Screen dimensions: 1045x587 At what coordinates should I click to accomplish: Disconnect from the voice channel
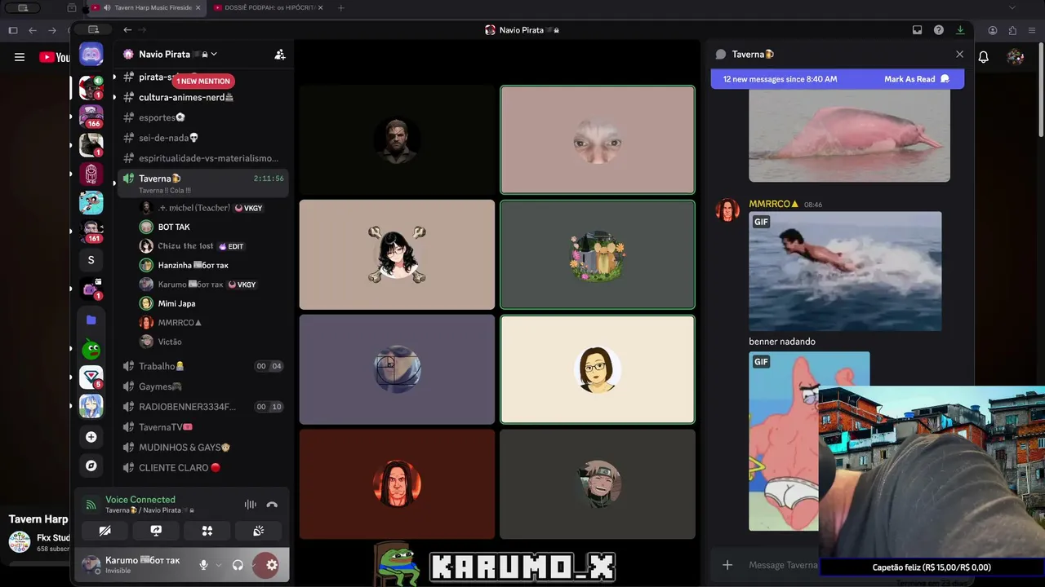[272, 505]
